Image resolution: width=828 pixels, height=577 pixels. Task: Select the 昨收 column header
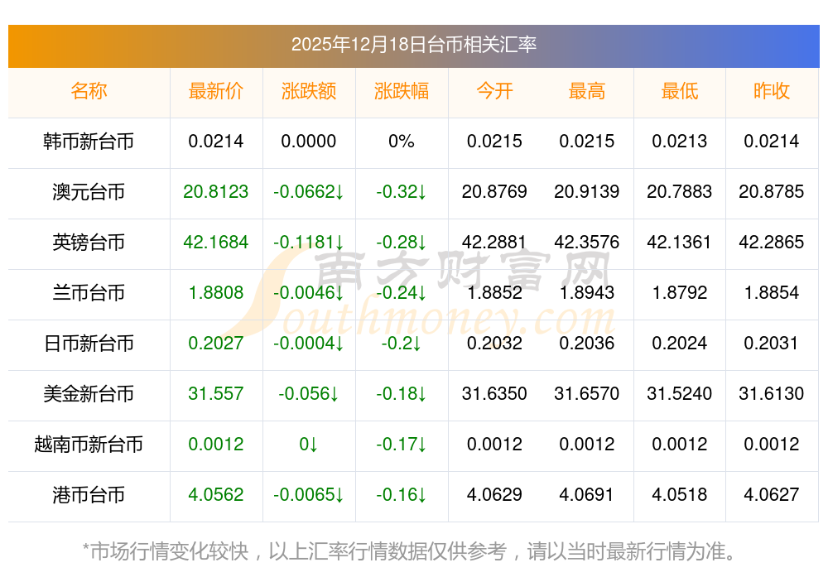pyautogui.click(x=772, y=91)
